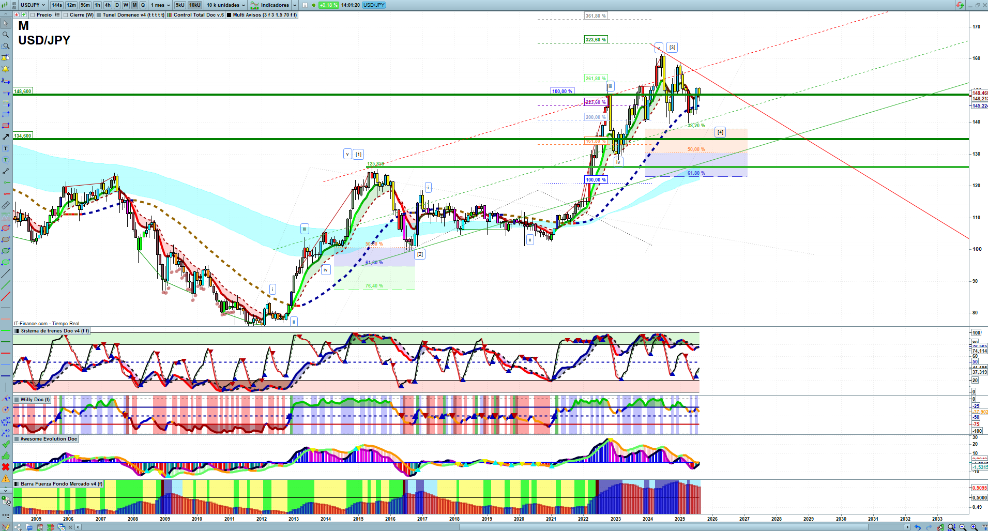Select the segment line tool
The image size is (988, 531).
click(6, 171)
